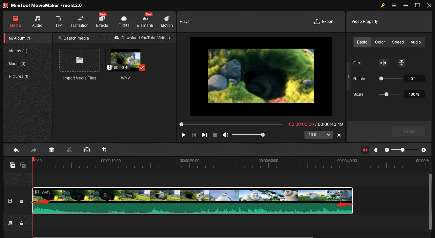Click the red checkmark on WMV thumbnail
Viewport: 435px width, 238px height.
tap(142, 68)
